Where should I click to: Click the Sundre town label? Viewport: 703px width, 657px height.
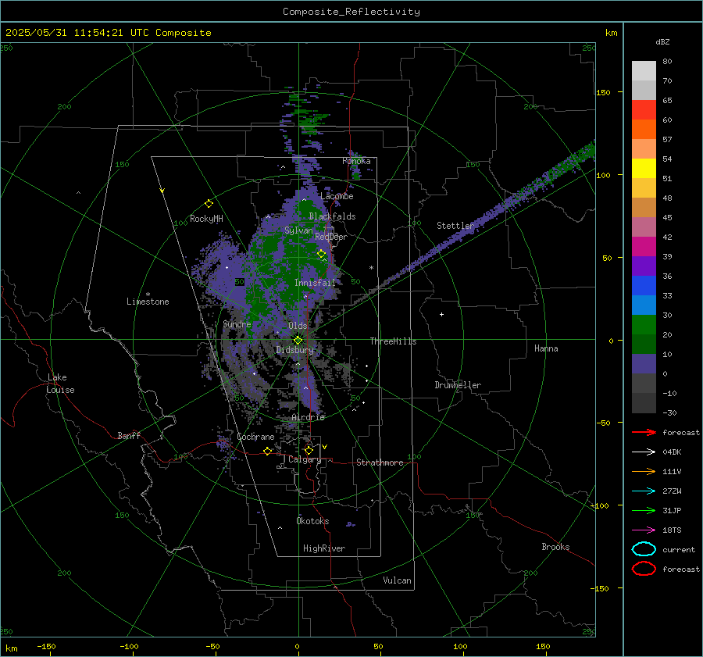point(237,323)
